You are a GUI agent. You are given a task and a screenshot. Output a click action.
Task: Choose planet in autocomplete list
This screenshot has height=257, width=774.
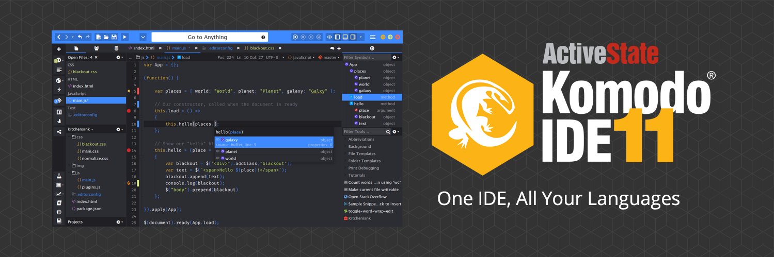pos(274,151)
